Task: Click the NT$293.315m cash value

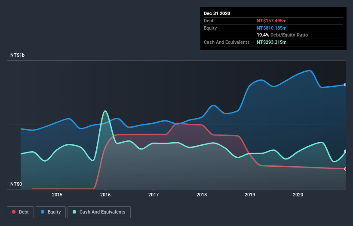Action: tap(271, 42)
